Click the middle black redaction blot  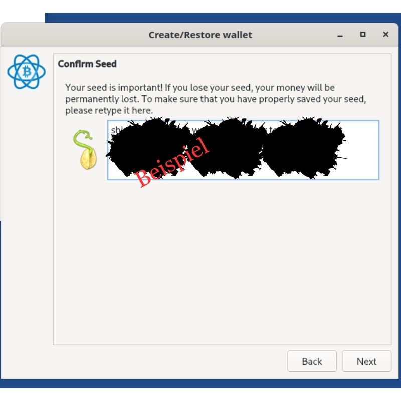pyautogui.click(x=226, y=148)
